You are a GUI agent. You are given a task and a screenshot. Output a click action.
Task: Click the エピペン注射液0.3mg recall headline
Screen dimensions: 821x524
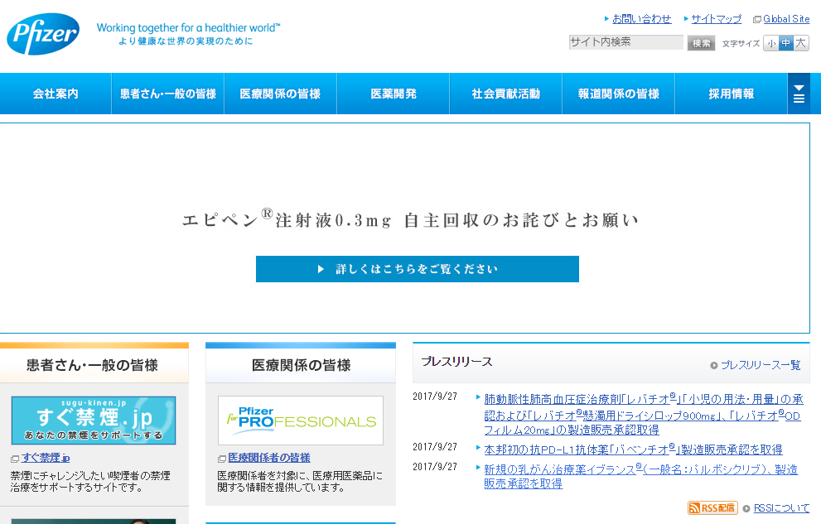tap(411, 219)
